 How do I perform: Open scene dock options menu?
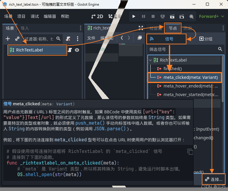coord(80,28)
